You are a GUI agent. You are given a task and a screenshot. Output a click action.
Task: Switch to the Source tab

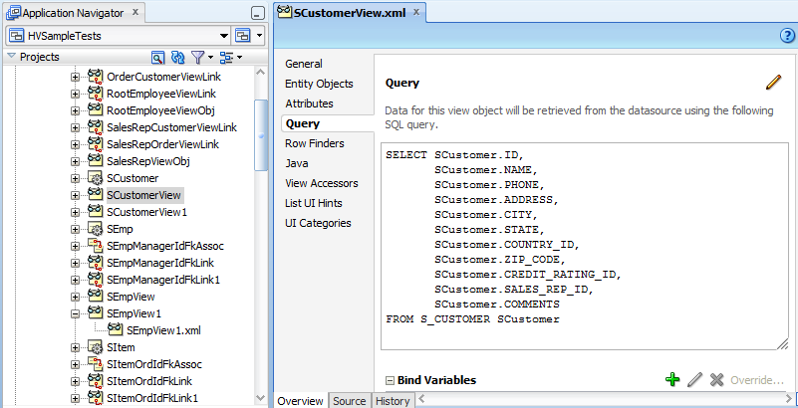coord(350,401)
